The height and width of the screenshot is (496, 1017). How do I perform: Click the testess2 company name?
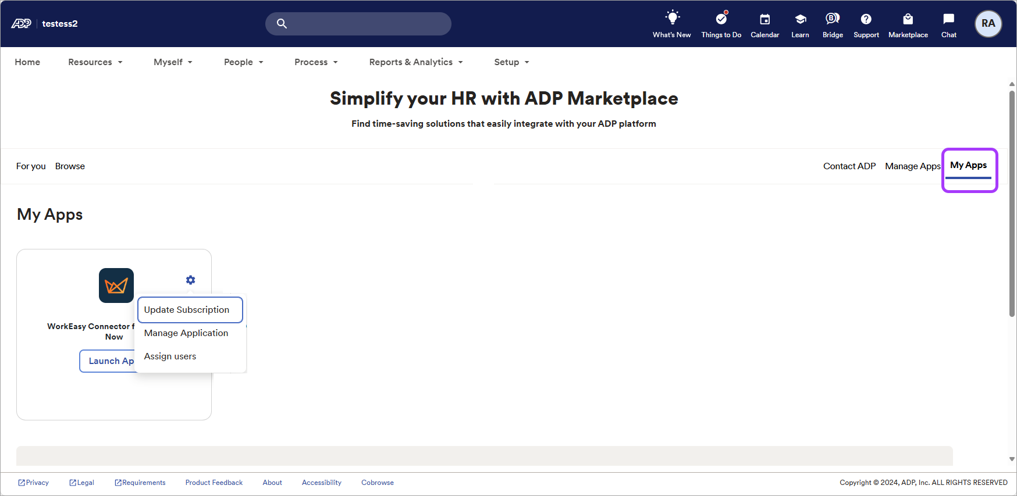tap(60, 24)
